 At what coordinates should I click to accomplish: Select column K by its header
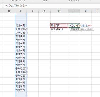coord(96,11)
